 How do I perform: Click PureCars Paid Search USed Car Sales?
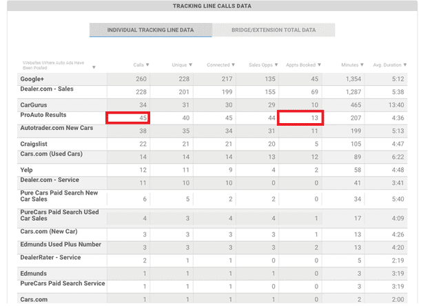pyautogui.click(x=60, y=215)
